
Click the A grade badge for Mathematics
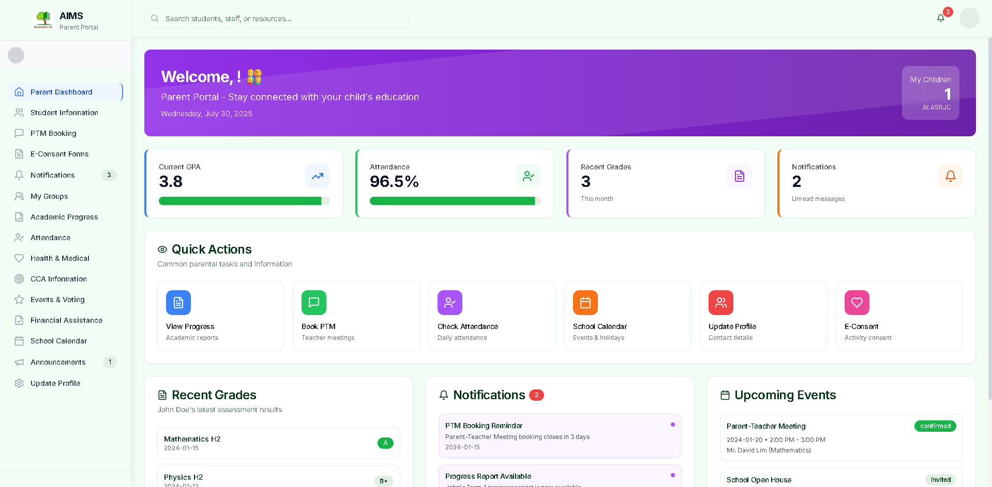(x=385, y=443)
